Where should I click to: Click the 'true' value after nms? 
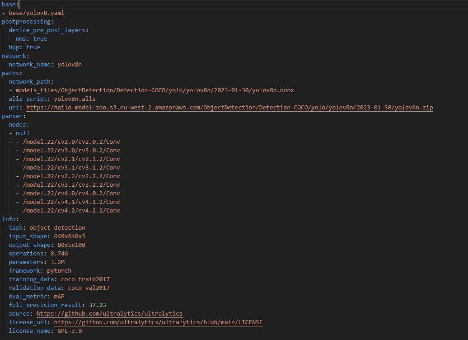pos(40,39)
